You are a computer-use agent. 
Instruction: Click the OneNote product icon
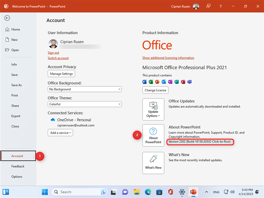[x=170, y=82]
